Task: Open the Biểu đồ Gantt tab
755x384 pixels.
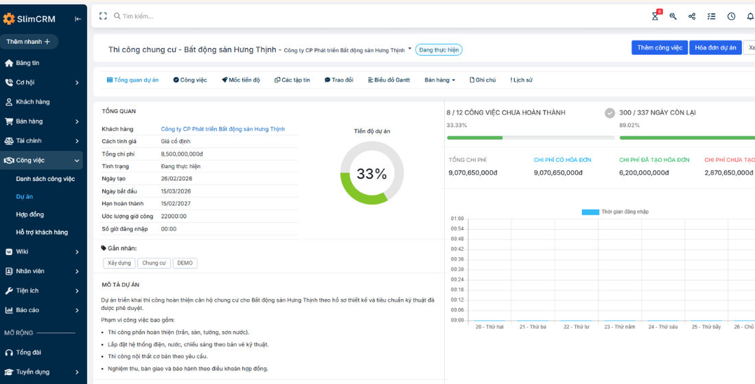Action: tap(388, 80)
